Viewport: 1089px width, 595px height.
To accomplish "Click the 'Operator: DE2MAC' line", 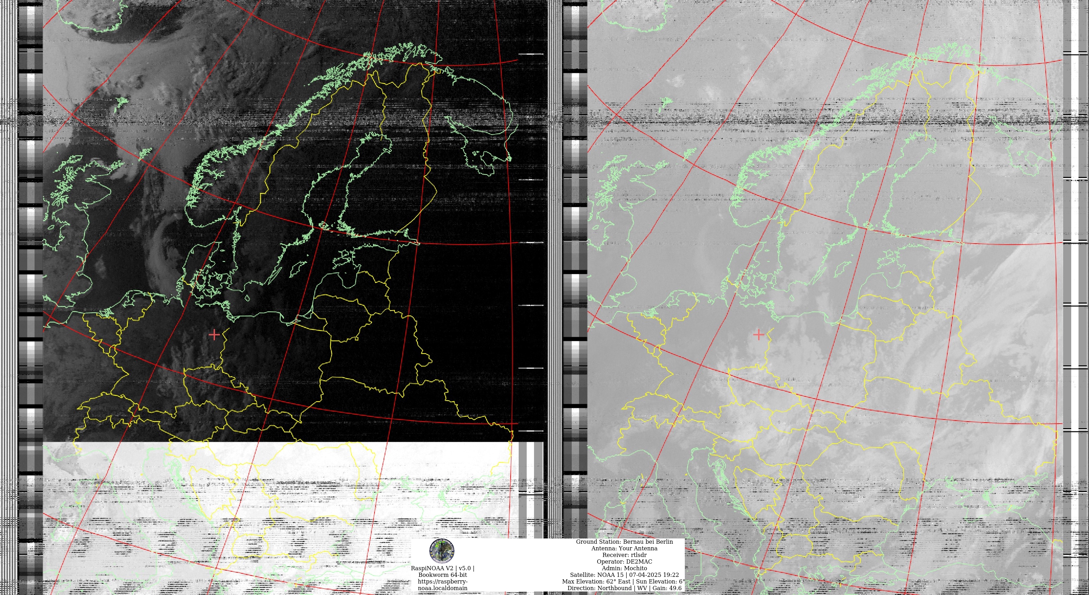I will pyautogui.click(x=624, y=561).
